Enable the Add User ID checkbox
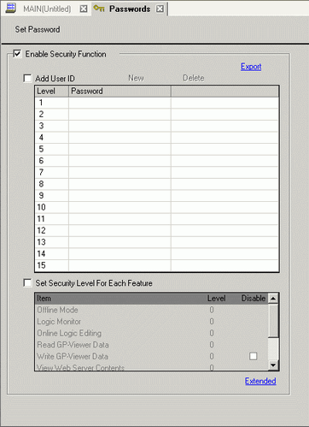The image size is (309, 427). coord(27,78)
